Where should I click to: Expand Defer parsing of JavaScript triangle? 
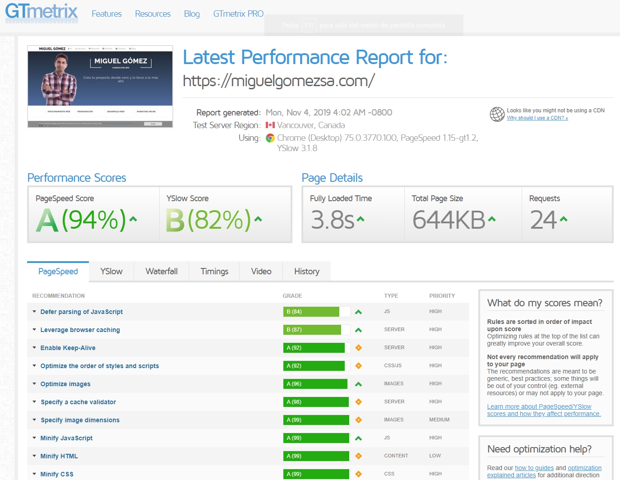click(34, 311)
